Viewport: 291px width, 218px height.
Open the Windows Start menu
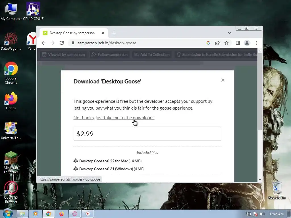[7, 214]
